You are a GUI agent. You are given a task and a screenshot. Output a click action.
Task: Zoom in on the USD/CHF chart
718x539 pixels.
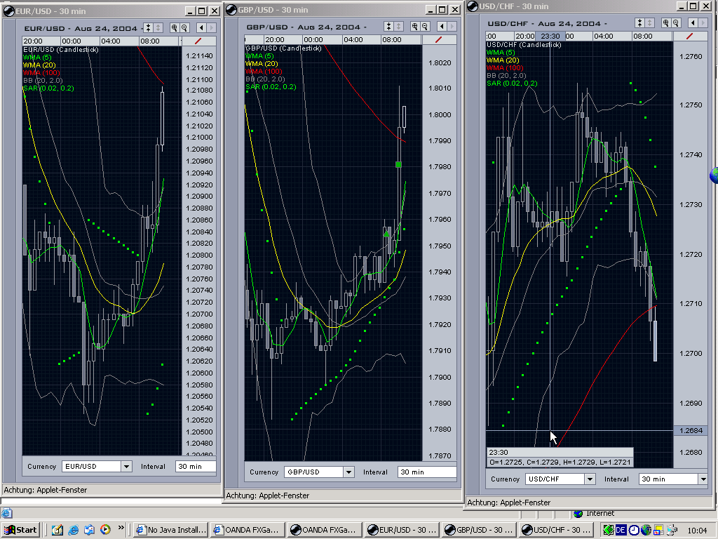[x=665, y=23]
